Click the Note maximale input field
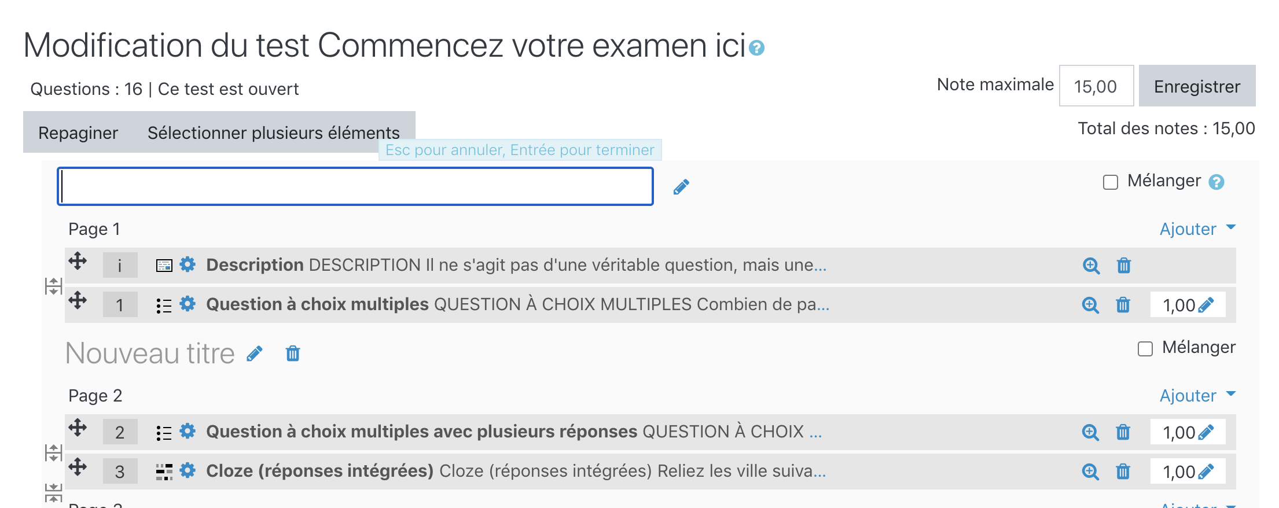Viewport: 1279px width, 508px height. [x=1096, y=86]
